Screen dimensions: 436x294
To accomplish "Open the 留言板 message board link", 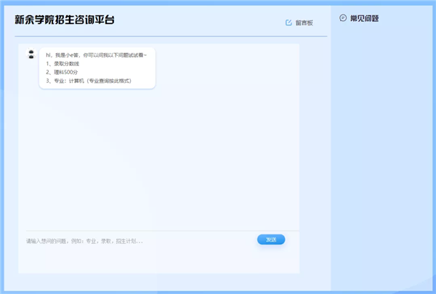I will pyautogui.click(x=304, y=23).
